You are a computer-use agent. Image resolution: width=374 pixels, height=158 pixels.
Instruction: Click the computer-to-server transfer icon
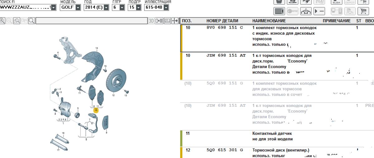pyautogui.click(x=337, y=12)
